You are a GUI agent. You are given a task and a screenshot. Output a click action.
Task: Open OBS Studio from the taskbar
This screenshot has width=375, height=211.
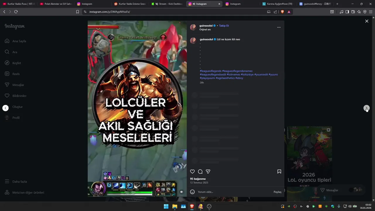[x=209, y=206]
